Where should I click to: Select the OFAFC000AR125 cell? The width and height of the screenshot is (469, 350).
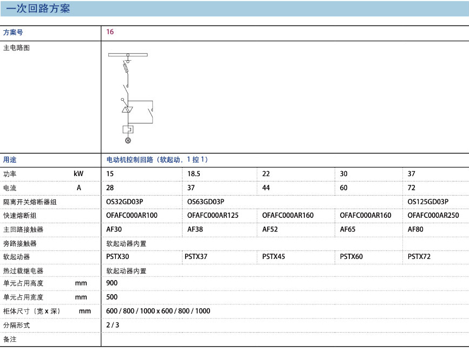click(213, 216)
